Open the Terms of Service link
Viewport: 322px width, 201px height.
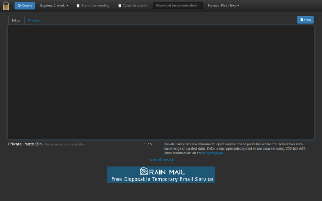(161, 160)
